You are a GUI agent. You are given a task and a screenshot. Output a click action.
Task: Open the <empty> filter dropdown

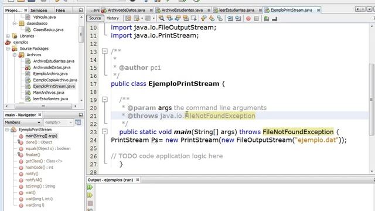click(x=58, y=122)
